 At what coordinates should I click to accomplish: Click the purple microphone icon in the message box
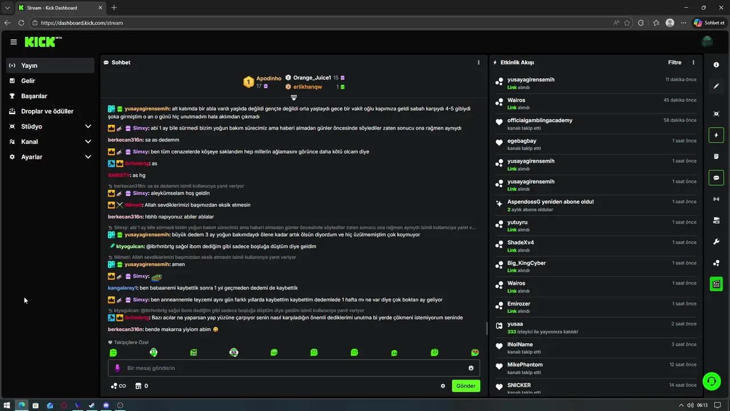click(x=117, y=368)
